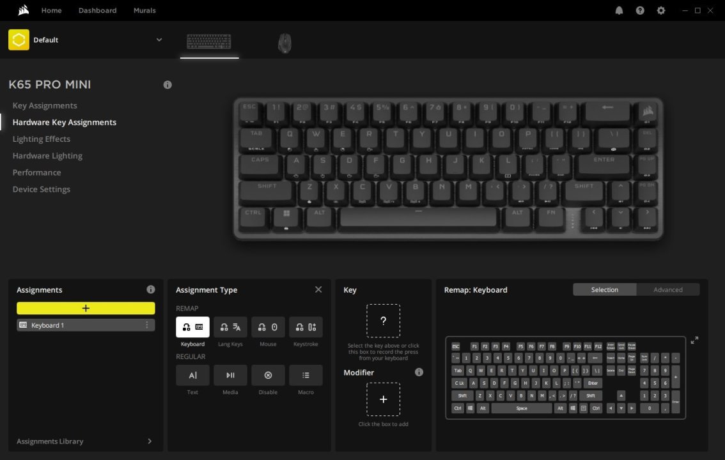Click the yellow Default profile icon
Viewport: 725px width, 460px height.
click(19, 40)
